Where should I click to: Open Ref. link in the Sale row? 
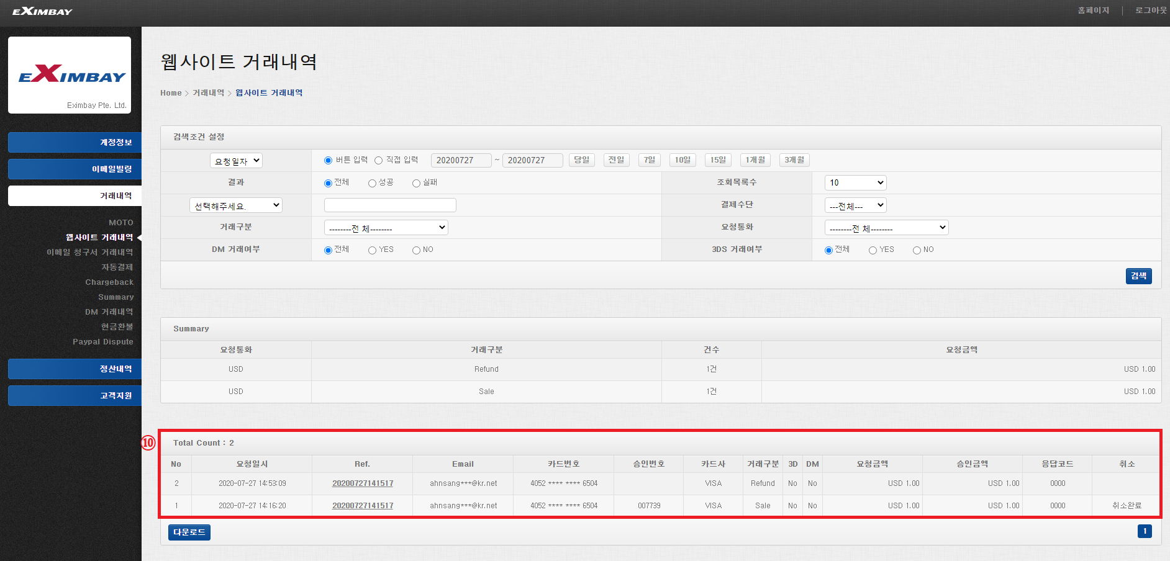coord(363,506)
